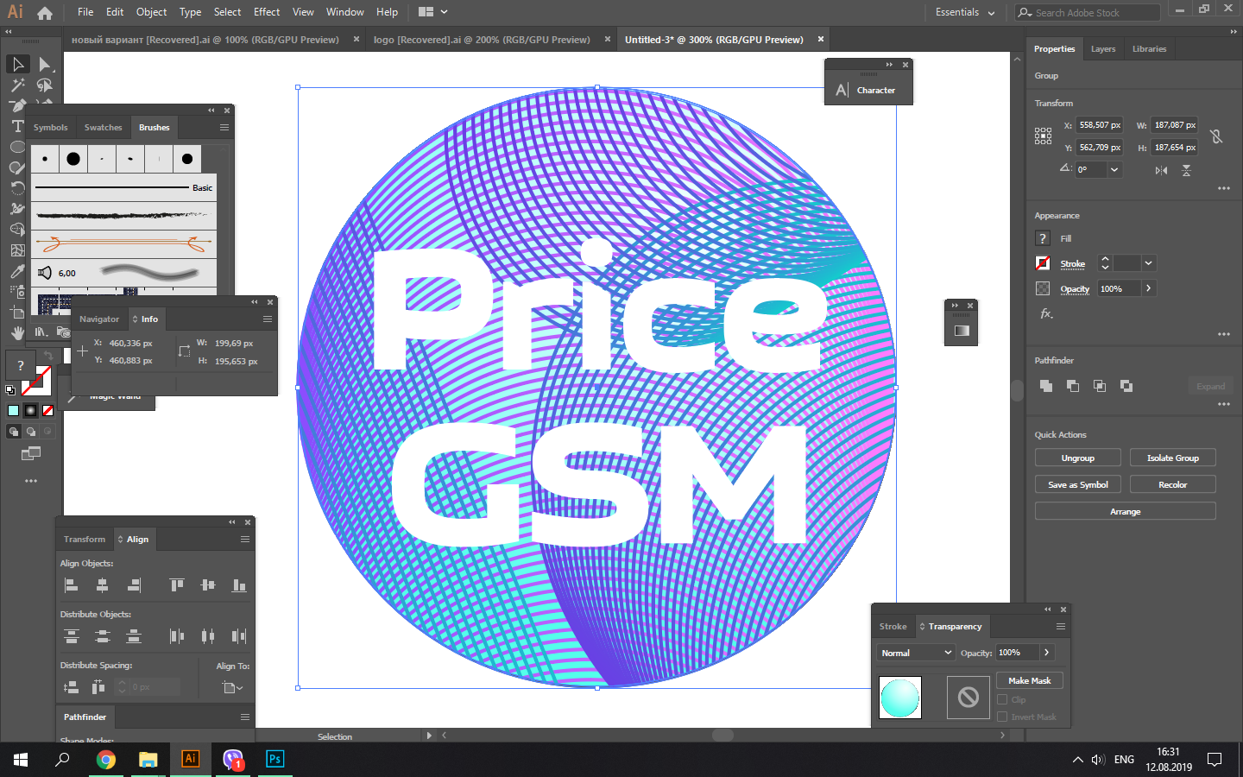Select the Direct Selection tool
This screenshot has height=777, width=1243.
[45, 65]
